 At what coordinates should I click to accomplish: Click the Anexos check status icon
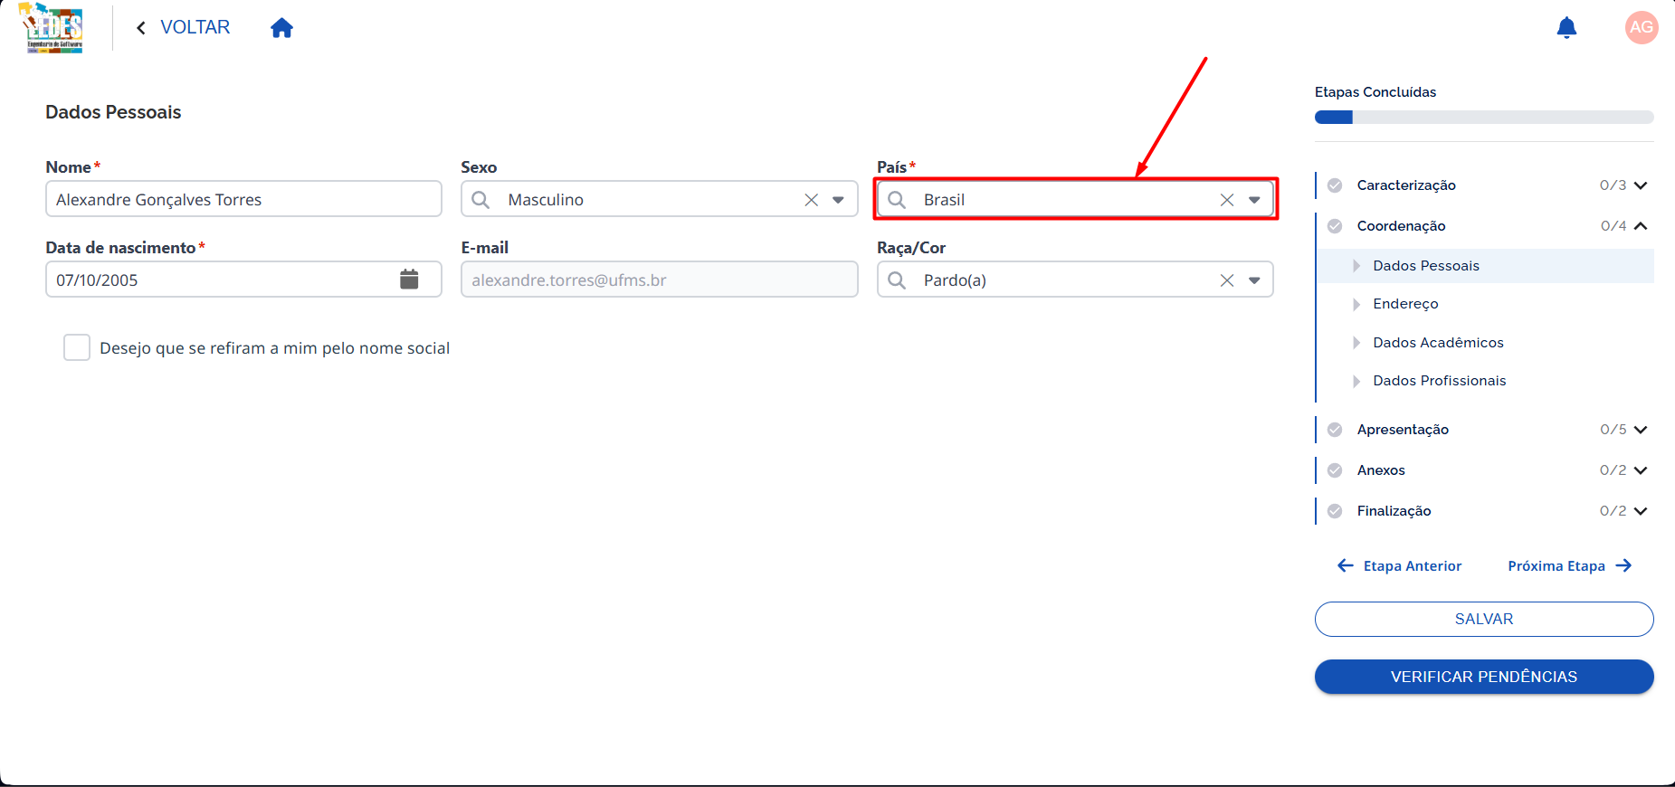point(1335,470)
